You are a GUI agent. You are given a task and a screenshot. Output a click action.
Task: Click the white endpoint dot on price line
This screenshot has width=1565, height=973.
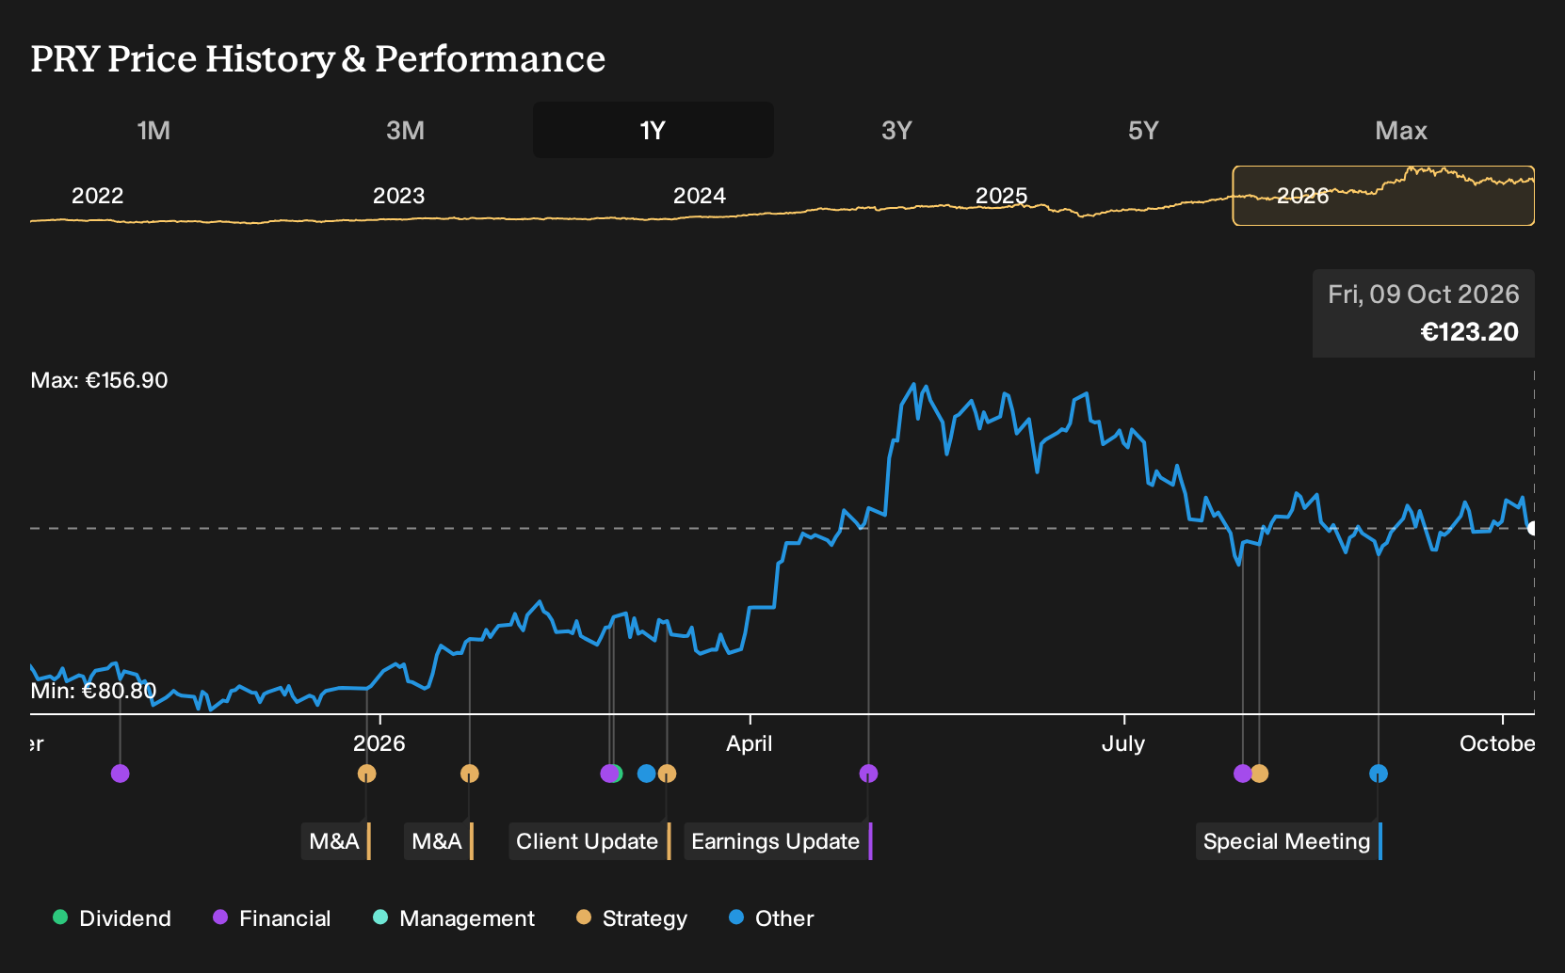pyautogui.click(x=1533, y=528)
